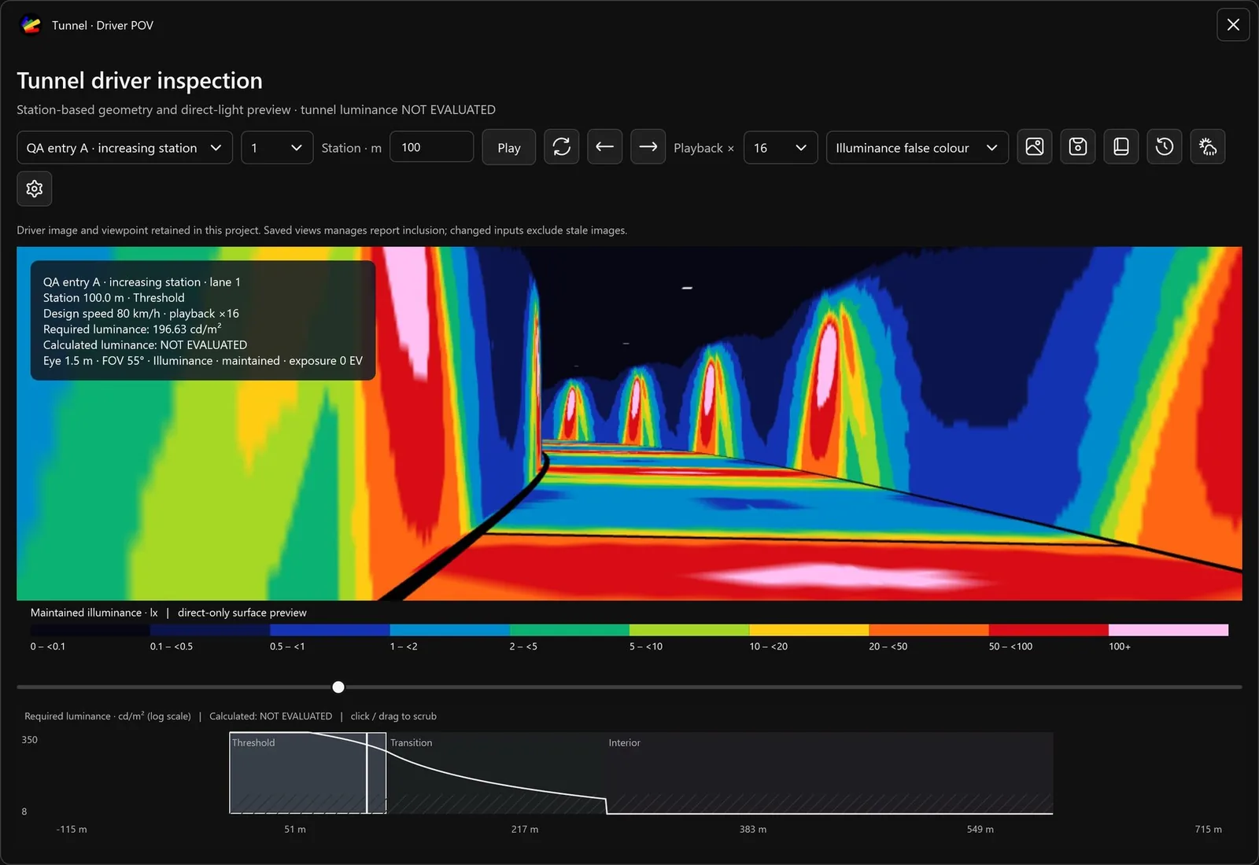Open the playback speed dropdown showing 16
The width and height of the screenshot is (1259, 865).
pos(781,148)
